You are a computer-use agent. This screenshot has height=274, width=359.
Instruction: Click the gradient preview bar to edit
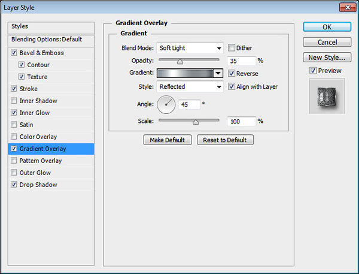click(x=185, y=73)
